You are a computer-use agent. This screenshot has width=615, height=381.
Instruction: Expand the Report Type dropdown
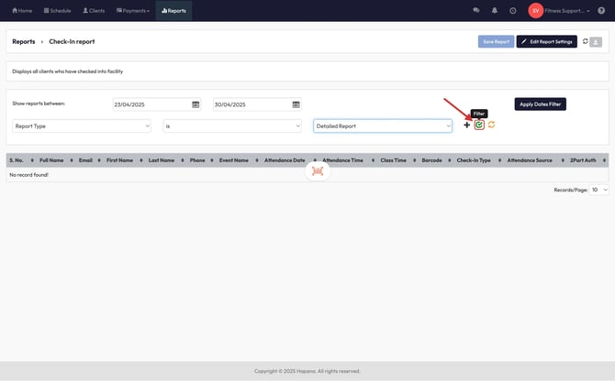(x=82, y=125)
